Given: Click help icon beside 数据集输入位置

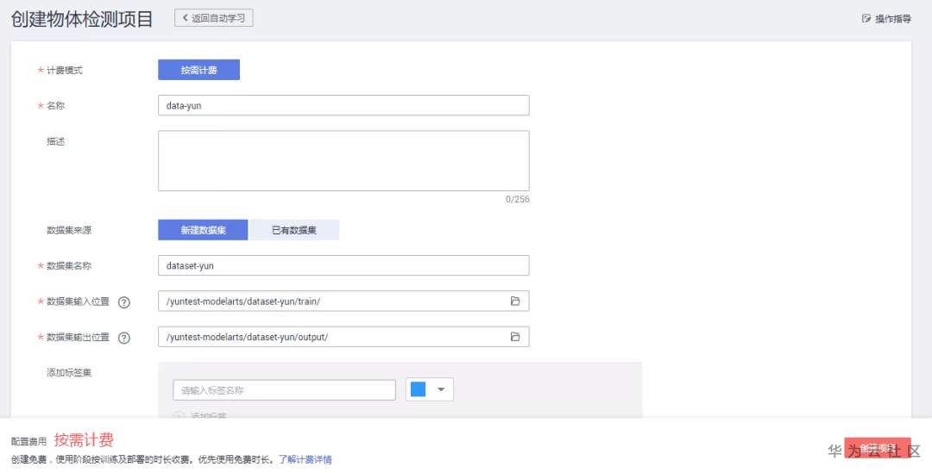Looking at the screenshot, I should tap(124, 302).
